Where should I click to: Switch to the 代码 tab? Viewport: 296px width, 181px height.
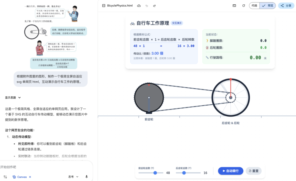[x=254, y=5]
